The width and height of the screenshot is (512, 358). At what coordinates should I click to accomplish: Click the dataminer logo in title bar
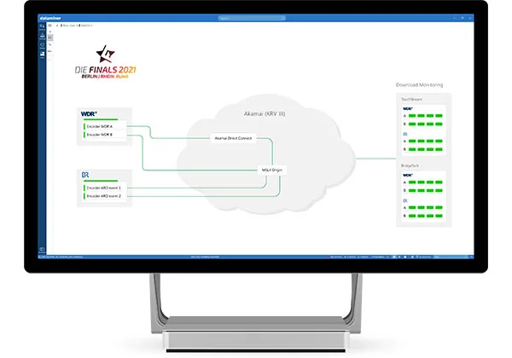click(x=50, y=18)
